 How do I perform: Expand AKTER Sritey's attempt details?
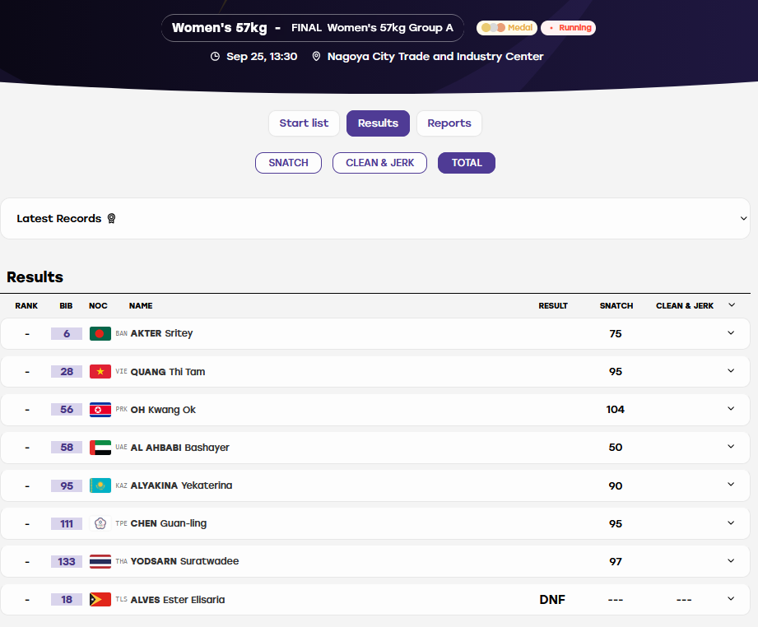point(731,333)
